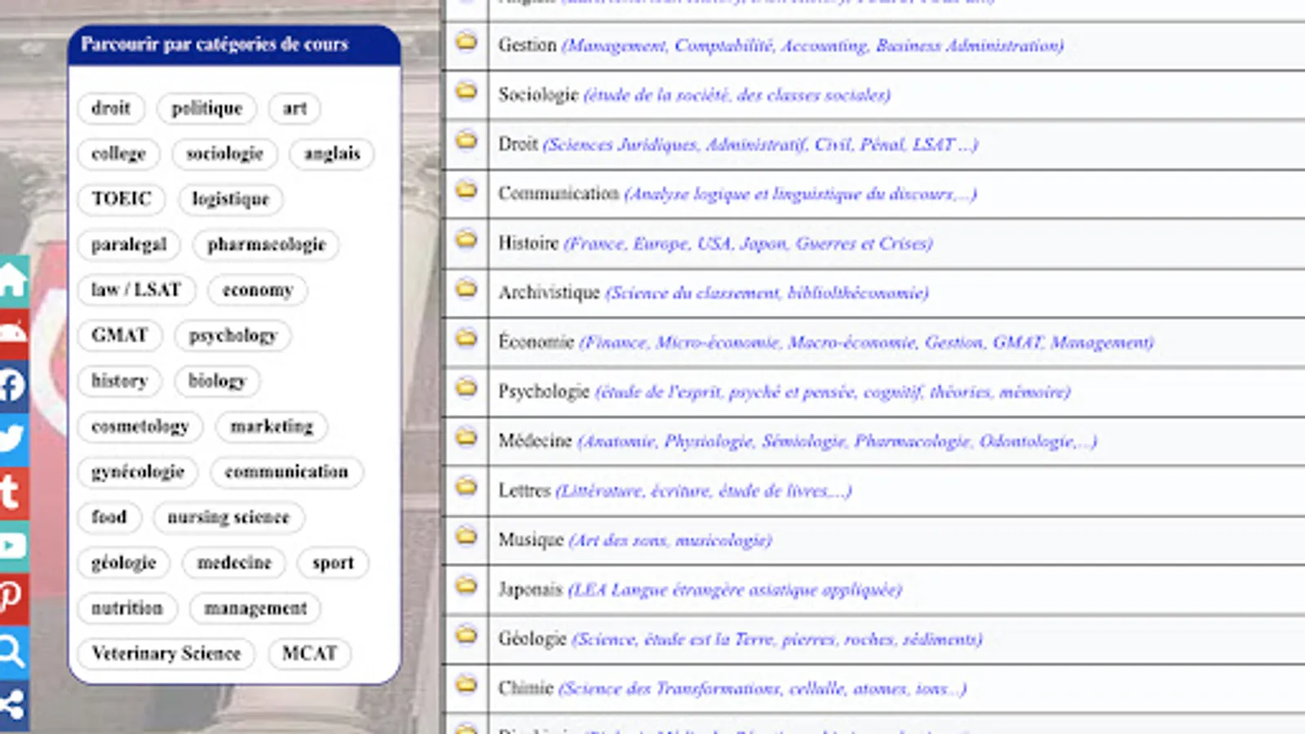Open the Psychologie category link

point(544,391)
